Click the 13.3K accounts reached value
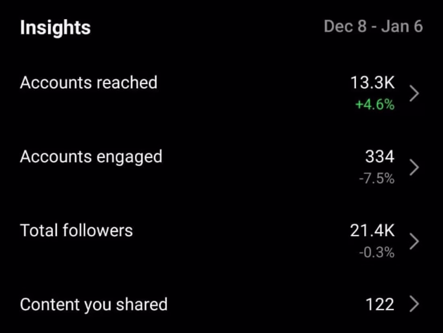Viewport: 443px width, 333px height. point(373,83)
